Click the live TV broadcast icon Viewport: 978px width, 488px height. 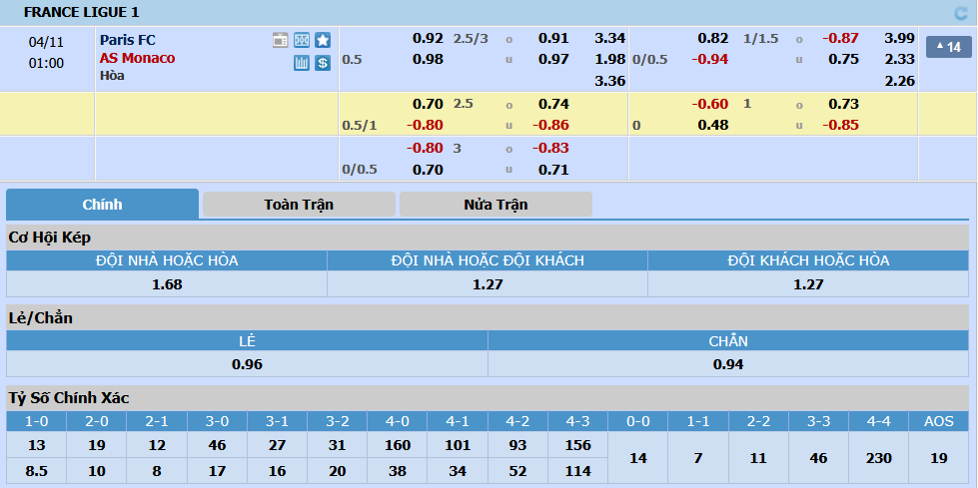[280, 40]
